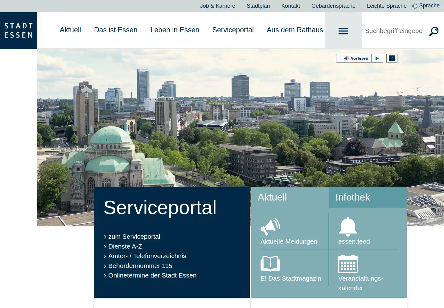Click the globe Sprache icon
This screenshot has height=308, width=444.
click(415, 6)
